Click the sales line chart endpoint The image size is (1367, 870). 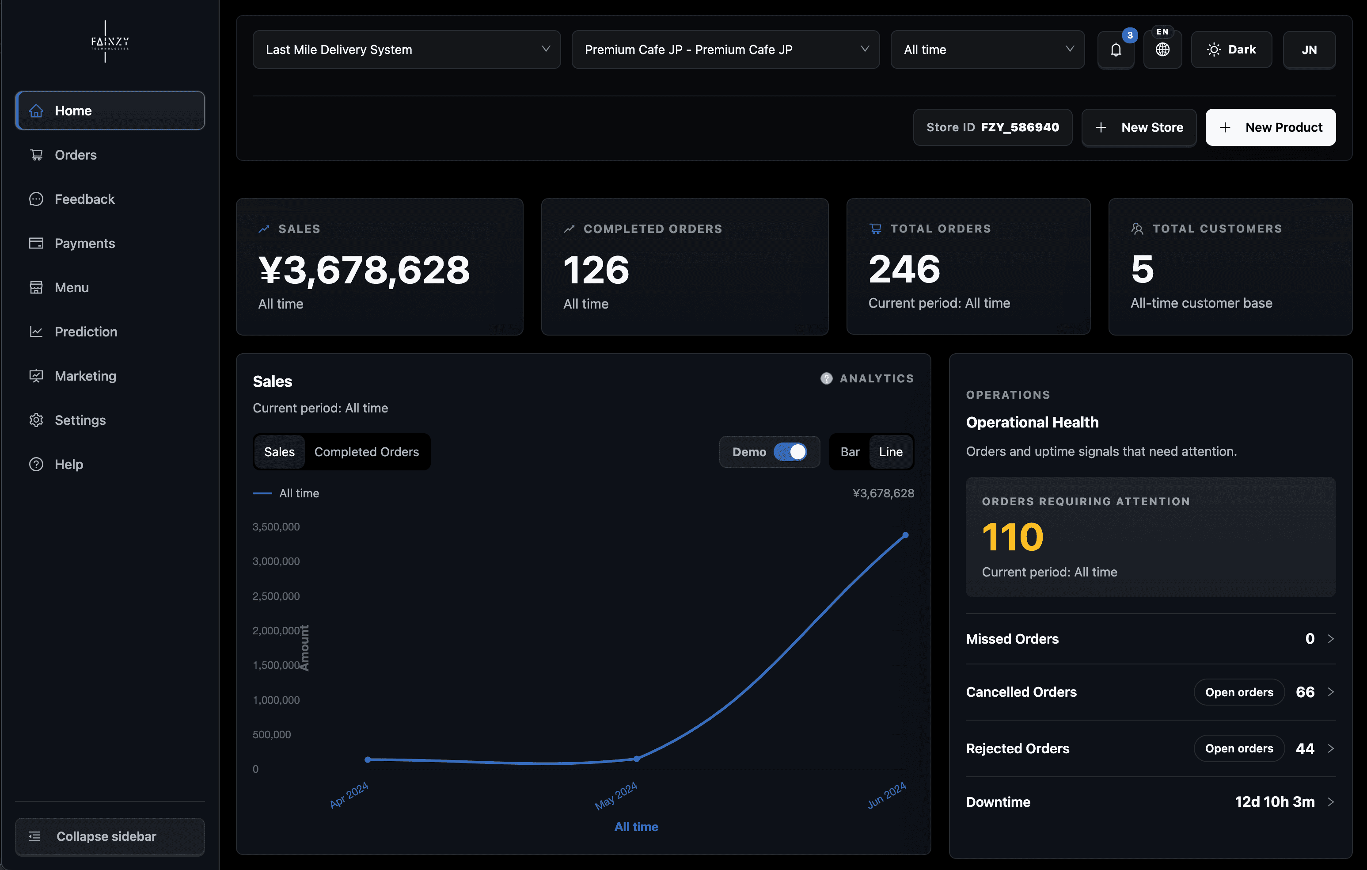pos(905,534)
